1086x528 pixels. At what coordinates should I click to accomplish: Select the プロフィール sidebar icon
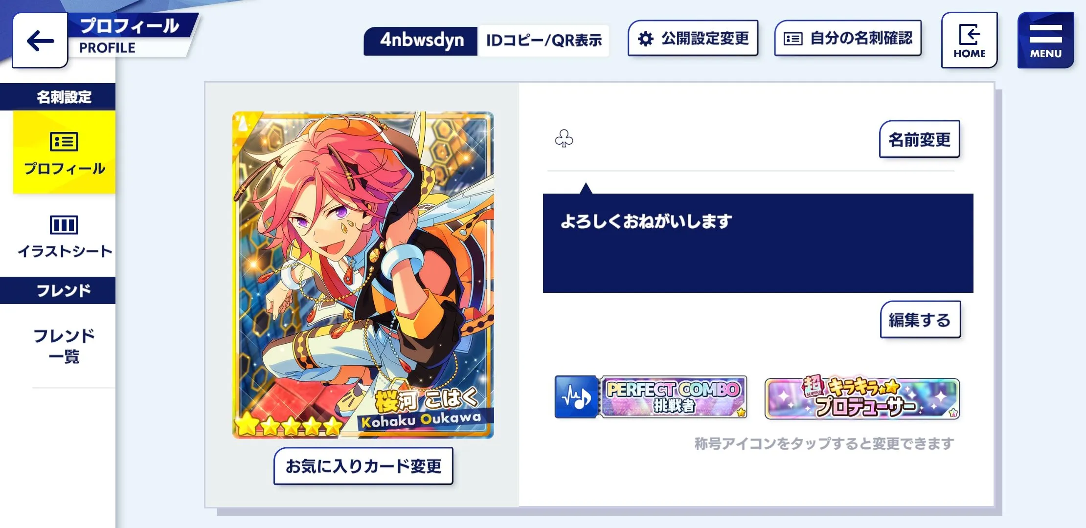[x=64, y=142]
